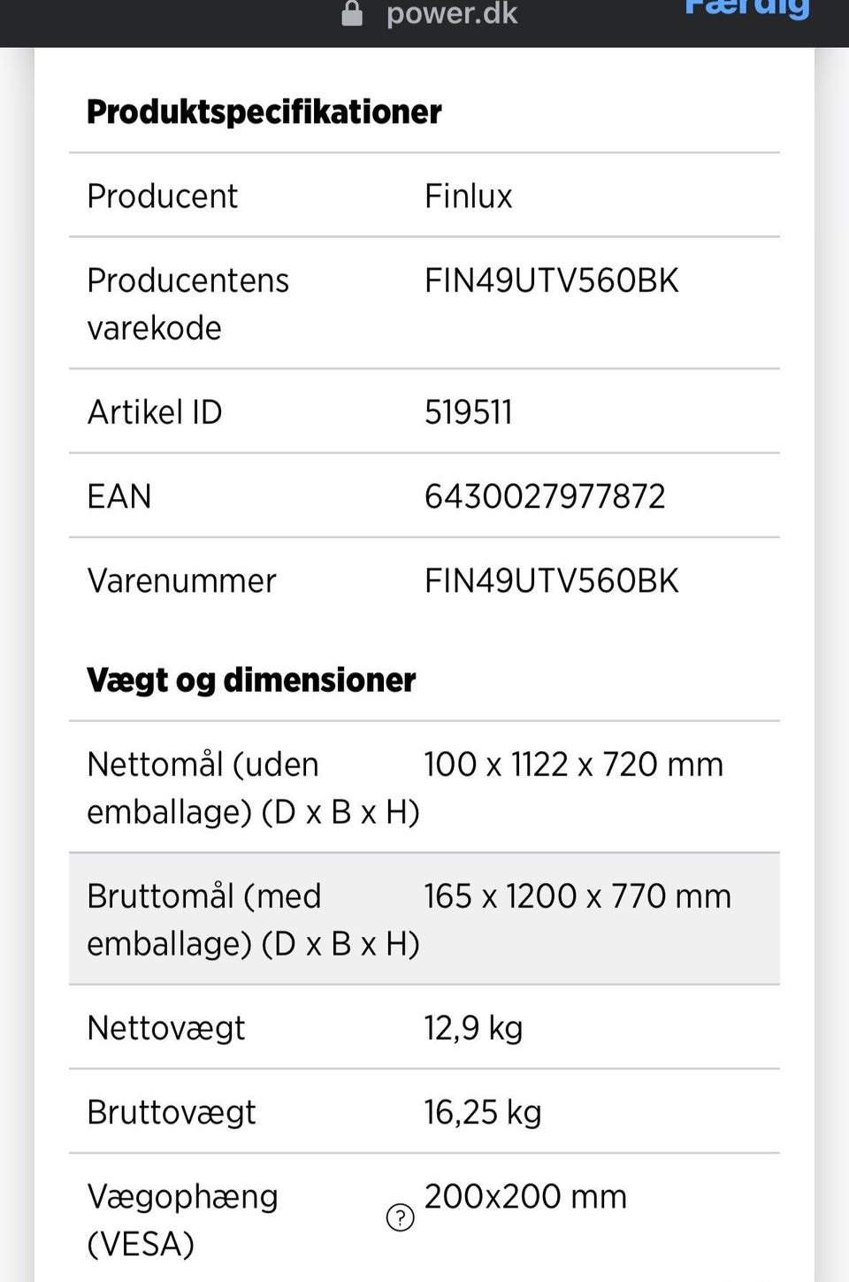Select the Nettomål value 100 x 1122 x 720 mm
The image size is (849, 1282).
(x=573, y=764)
